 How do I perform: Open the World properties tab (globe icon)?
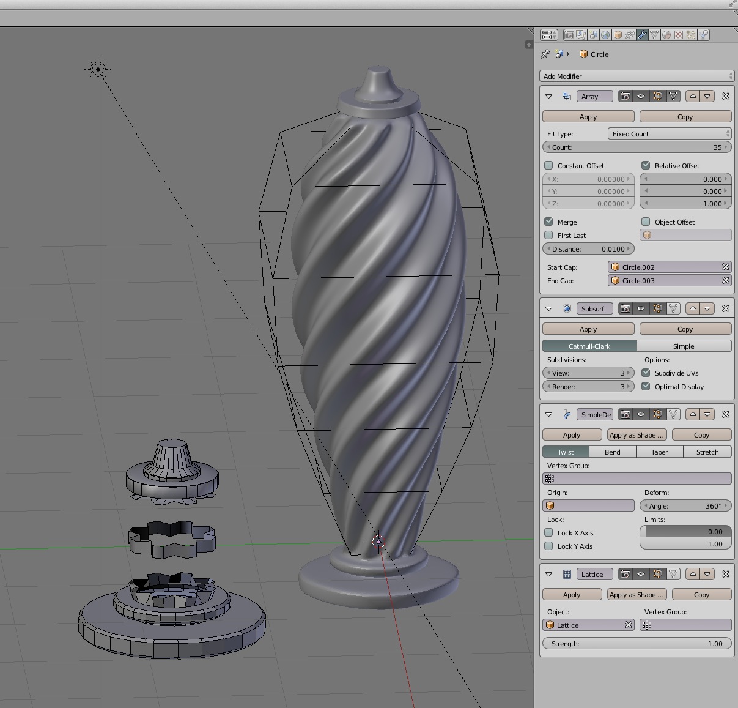(x=605, y=35)
